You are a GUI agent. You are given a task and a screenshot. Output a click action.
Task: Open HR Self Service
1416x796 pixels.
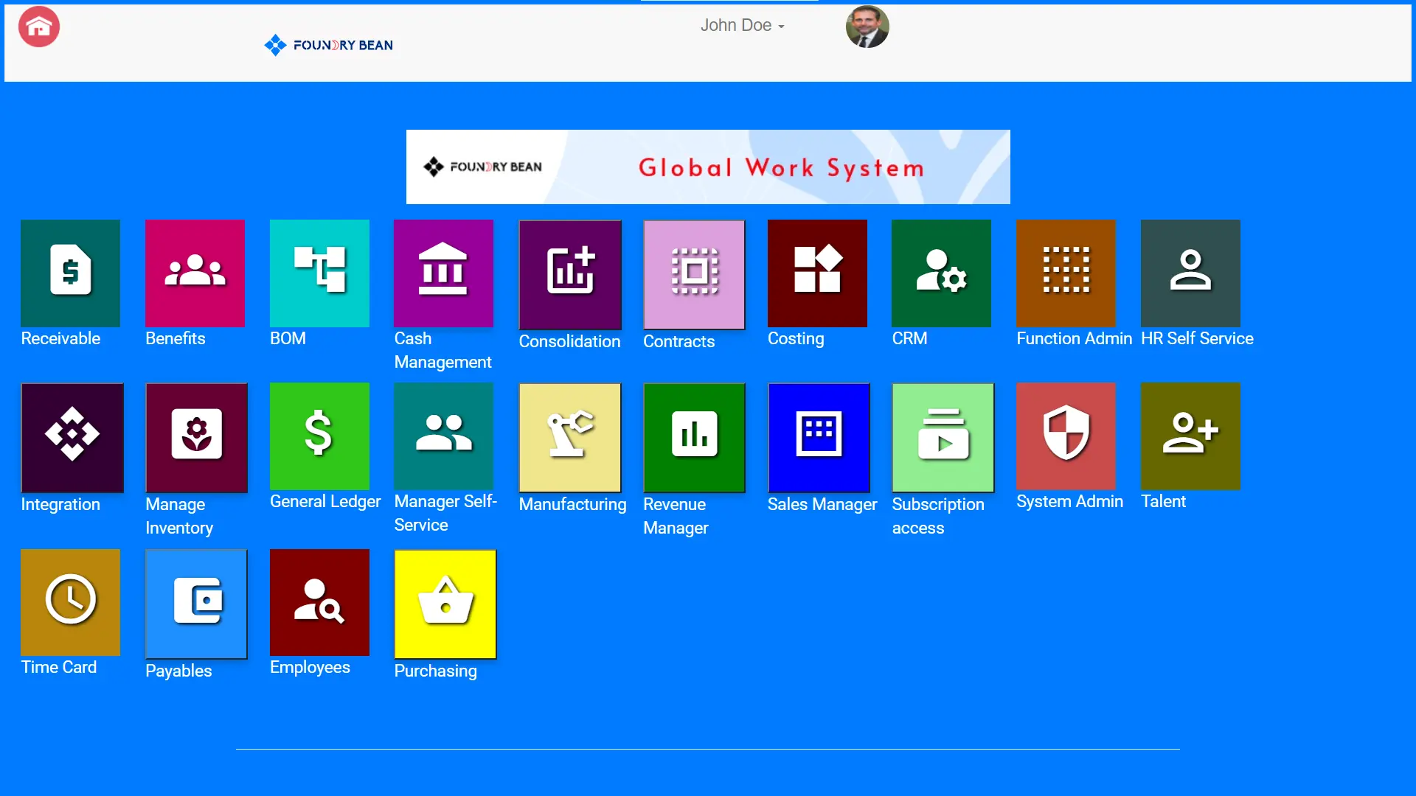point(1190,273)
